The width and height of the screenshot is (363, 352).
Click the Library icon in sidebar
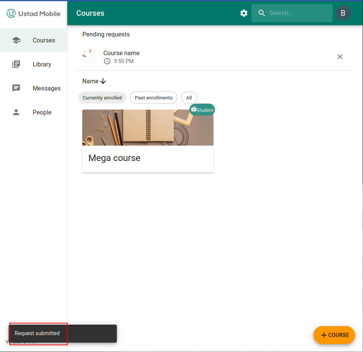pos(16,64)
